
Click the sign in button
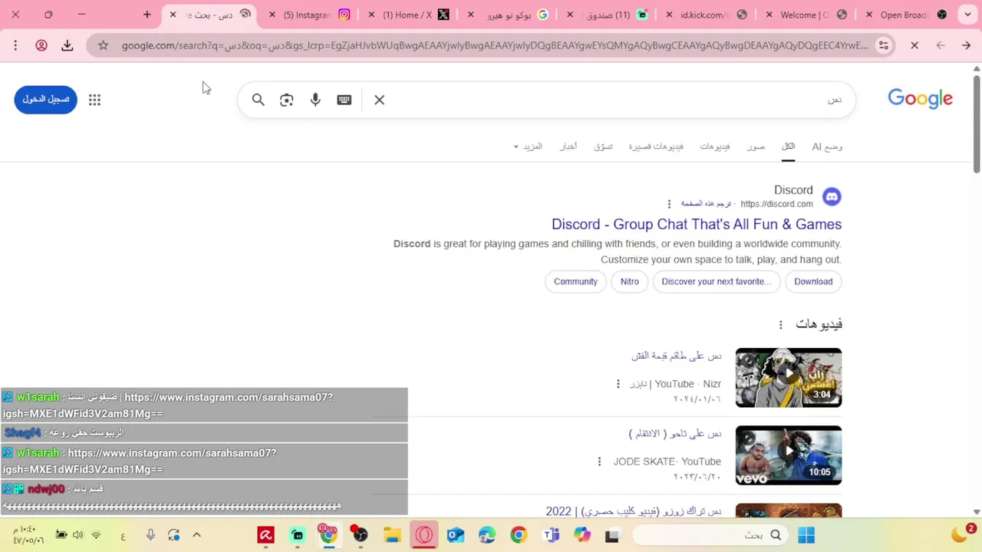(45, 100)
